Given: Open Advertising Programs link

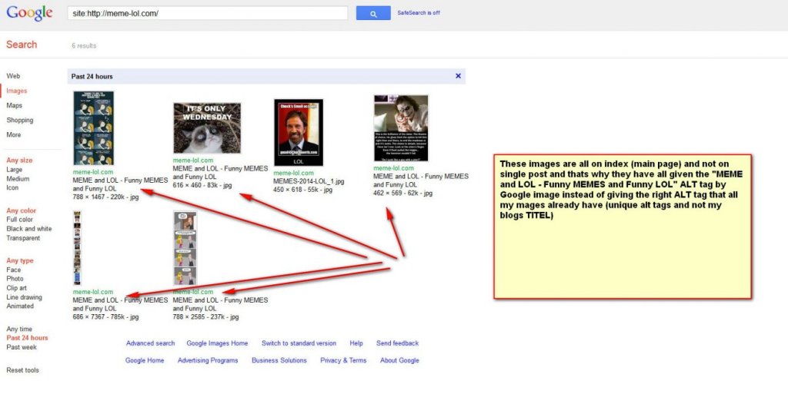Looking at the screenshot, I should pyautogui.click(x=208, y=360).
